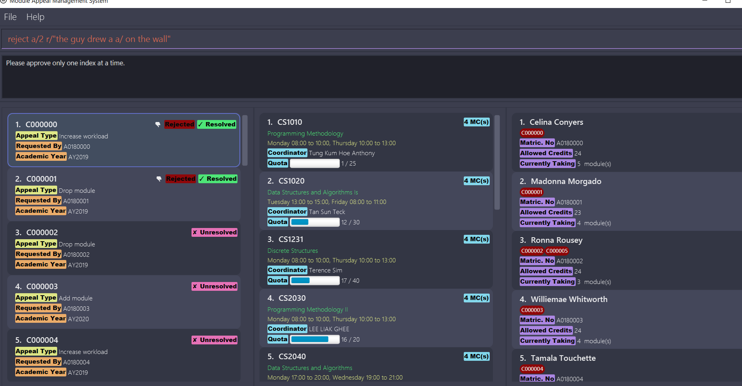Click the 4 MC(s) badge on CS2040

click(477, 356)
